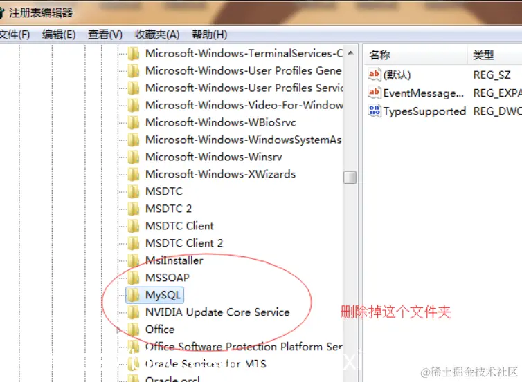Select the Office key label
This screenshot has height=382, width=522.
point(160,330)
